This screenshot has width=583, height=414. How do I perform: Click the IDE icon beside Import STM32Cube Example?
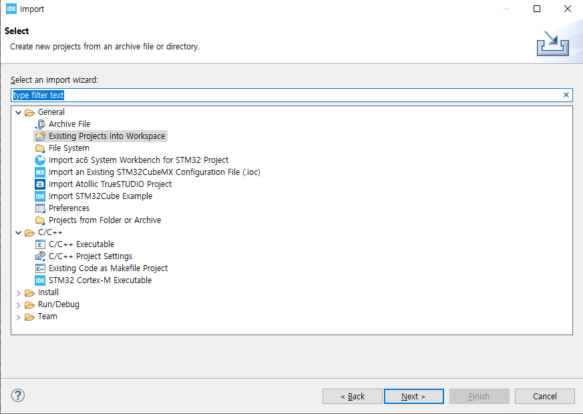(x=40, y=196)
